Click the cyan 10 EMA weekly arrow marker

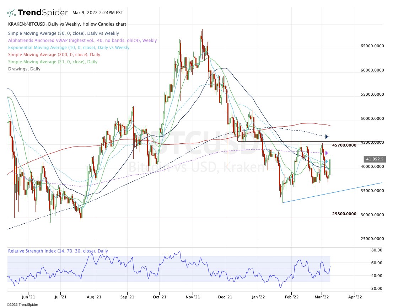click(x=327, y=161)
